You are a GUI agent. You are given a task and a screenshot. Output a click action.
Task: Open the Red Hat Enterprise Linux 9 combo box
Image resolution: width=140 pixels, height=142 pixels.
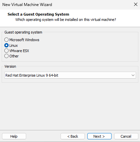pyautogui.click(x=70, y=75)
